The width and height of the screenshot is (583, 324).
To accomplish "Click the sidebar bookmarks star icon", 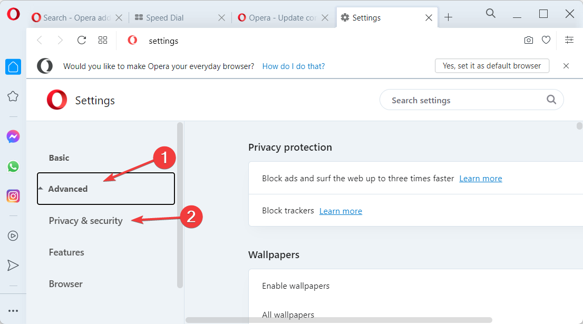I will [x=13, y=96].
